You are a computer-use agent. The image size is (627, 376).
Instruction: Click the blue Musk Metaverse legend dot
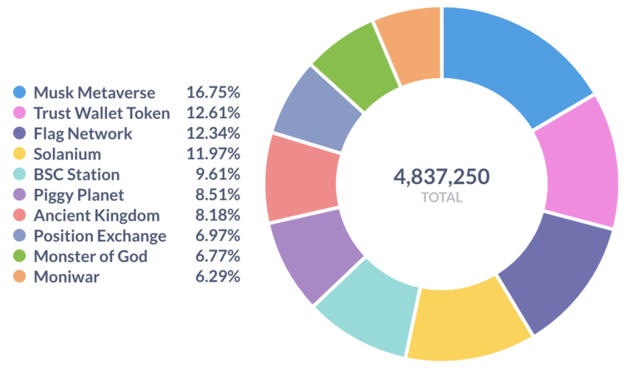pyautogui.click(x=20, y=92)
